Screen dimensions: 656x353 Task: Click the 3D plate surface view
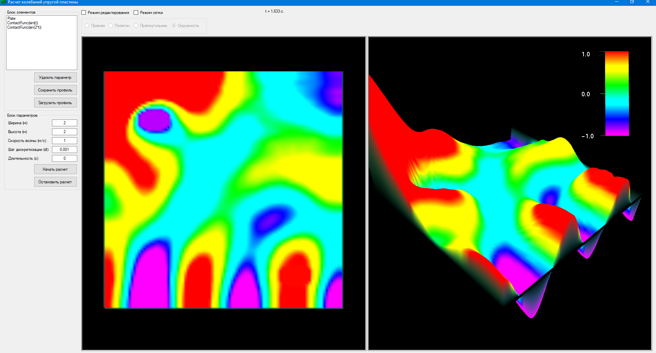coord(510,194)
